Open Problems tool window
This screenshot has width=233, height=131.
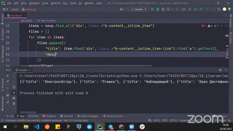[x=49, y=116]
